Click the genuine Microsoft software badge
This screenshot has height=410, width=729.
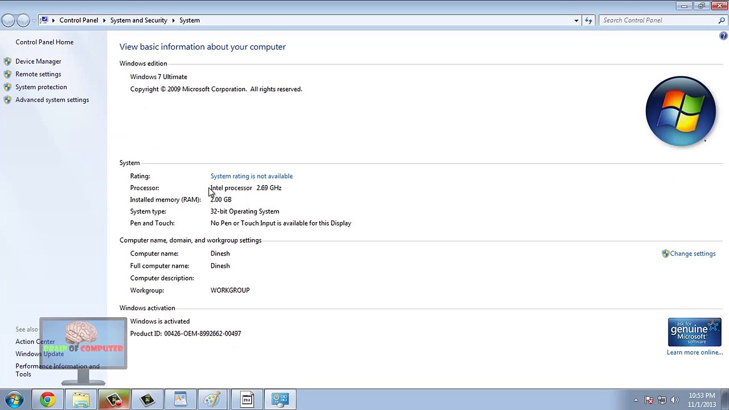(x=695, y=332)
